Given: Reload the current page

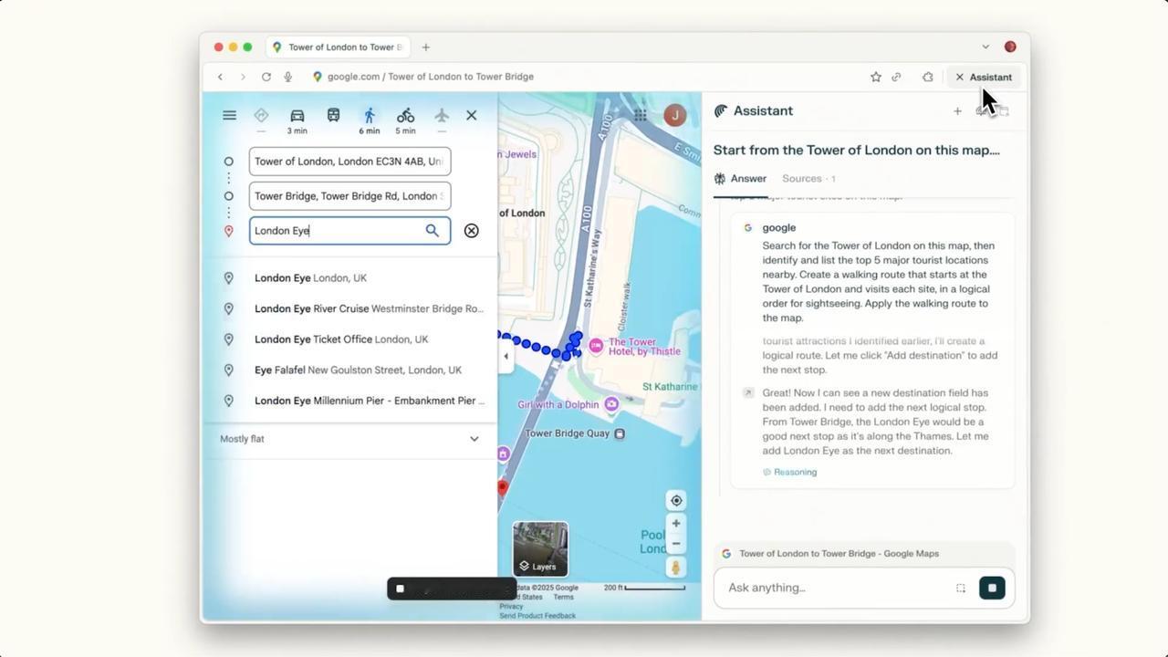Looking at the screenshot, I should 266,77.
